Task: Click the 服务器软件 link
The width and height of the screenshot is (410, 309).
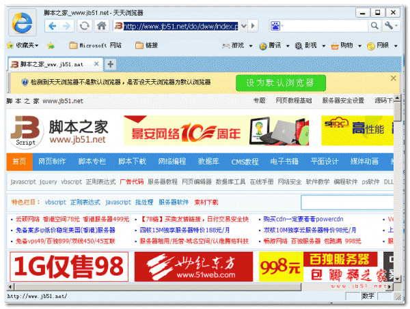Action: tap(174, 203)
